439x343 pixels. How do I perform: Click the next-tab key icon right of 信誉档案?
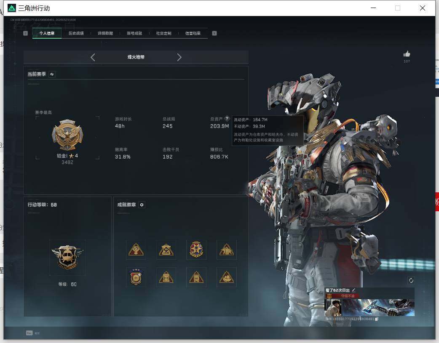(x=214, y=33)
